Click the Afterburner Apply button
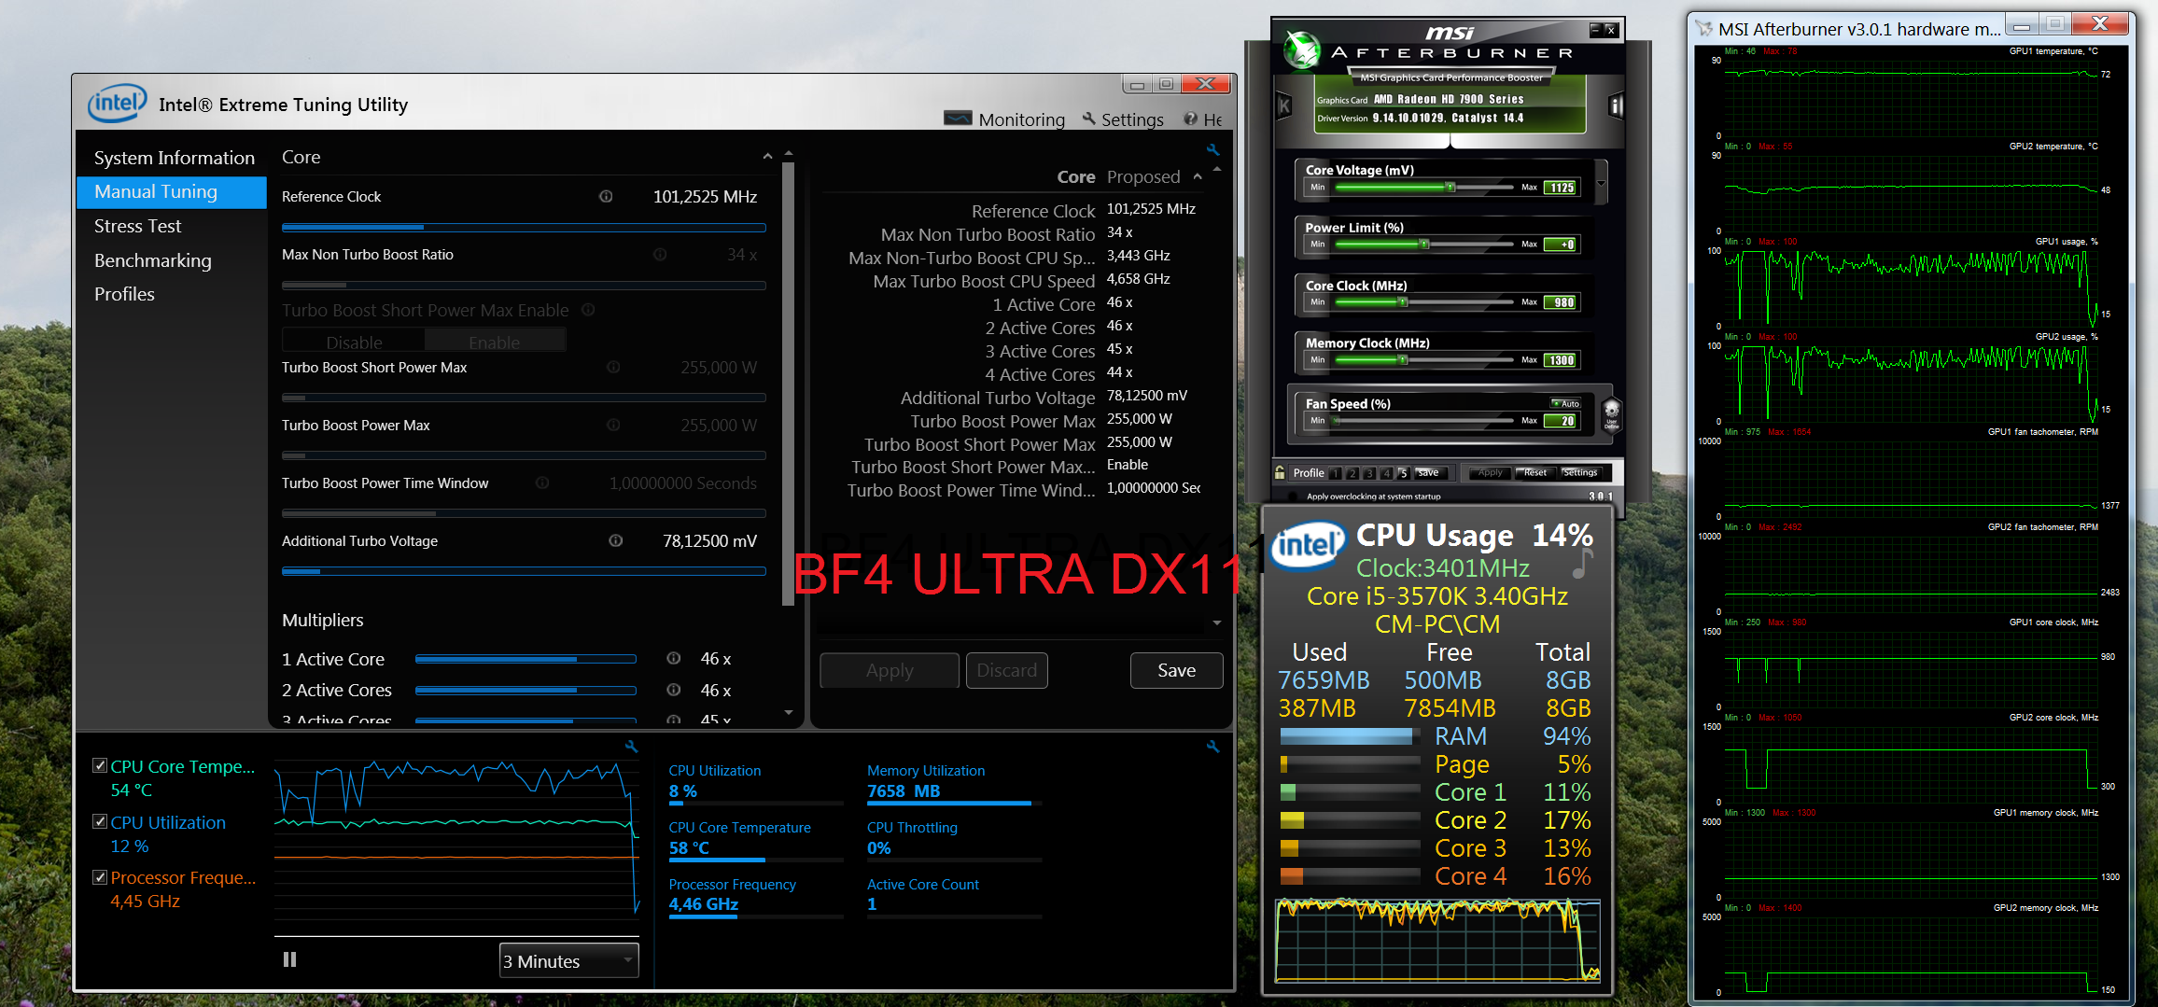 [1490, 473]
